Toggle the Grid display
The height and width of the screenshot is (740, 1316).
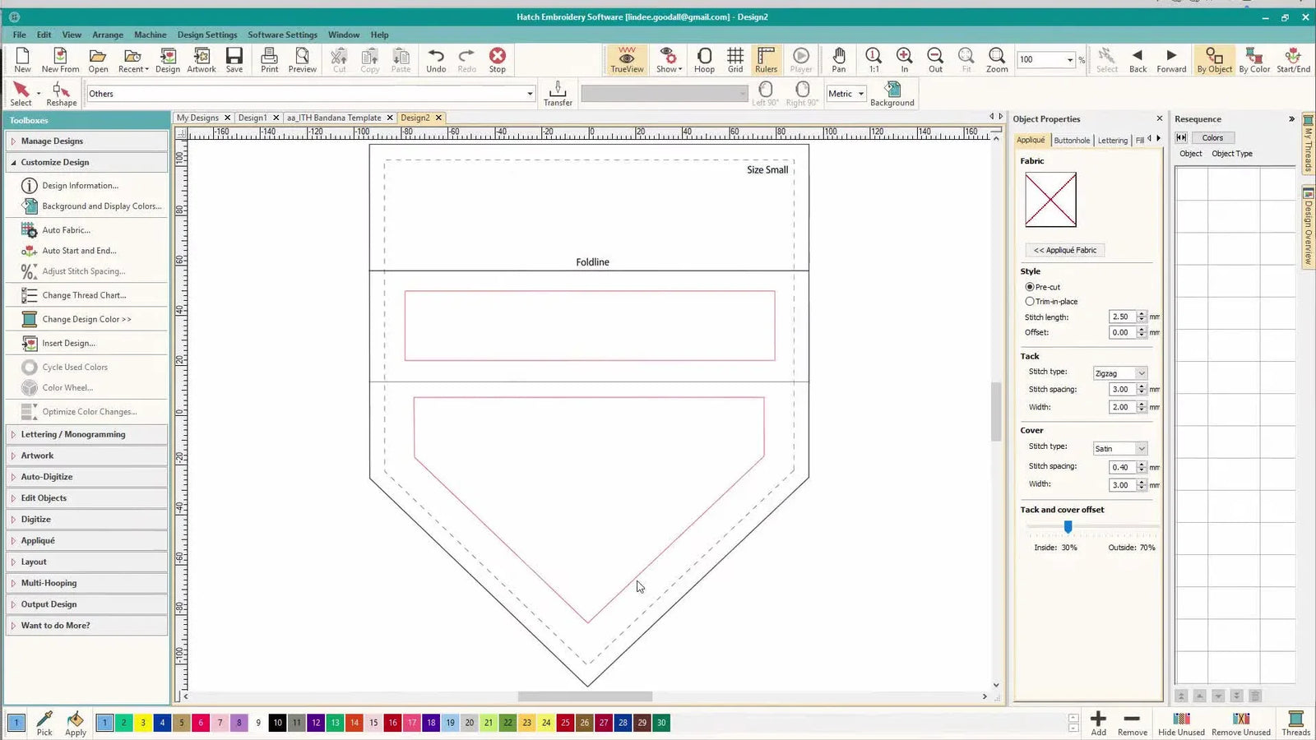click(x=735, y=60)
